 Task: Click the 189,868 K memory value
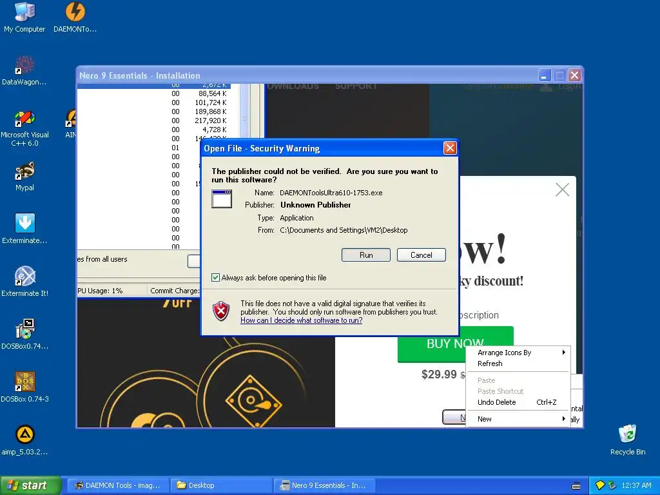pos(211,112)
